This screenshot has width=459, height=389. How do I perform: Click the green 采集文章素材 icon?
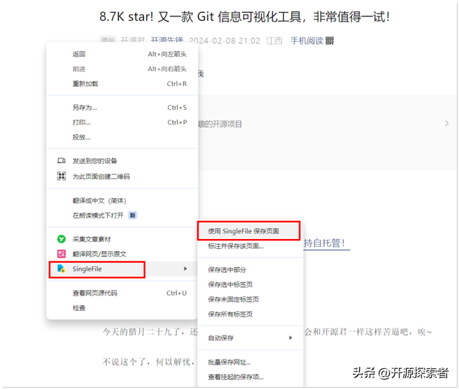[61, 239]
